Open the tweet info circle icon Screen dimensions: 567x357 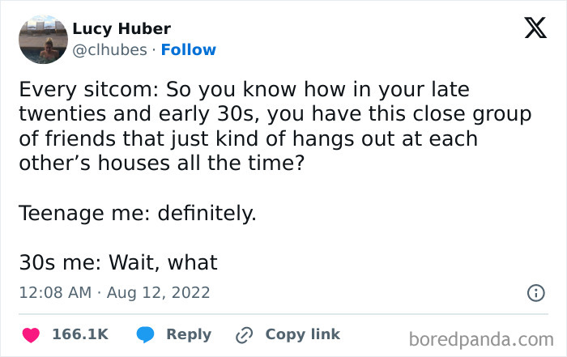click(535, 293)
